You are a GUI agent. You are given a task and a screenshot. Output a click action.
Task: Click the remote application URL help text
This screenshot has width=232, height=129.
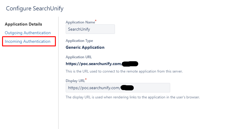(x=124, y=71)
